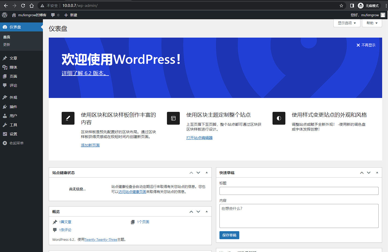Dismiss welcome panel with 不再显示
Image resolution: width=388 pixels, height=252 pixels.
pyautogui.click(x=366, y=45)
